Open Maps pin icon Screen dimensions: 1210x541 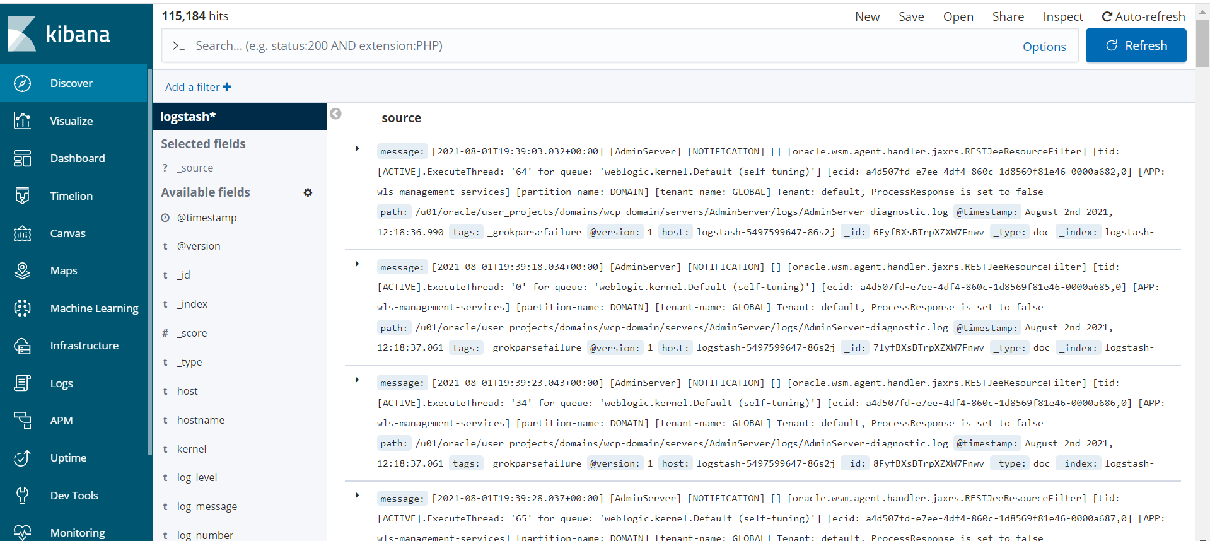pyautogui.click(x=22, y=270)
